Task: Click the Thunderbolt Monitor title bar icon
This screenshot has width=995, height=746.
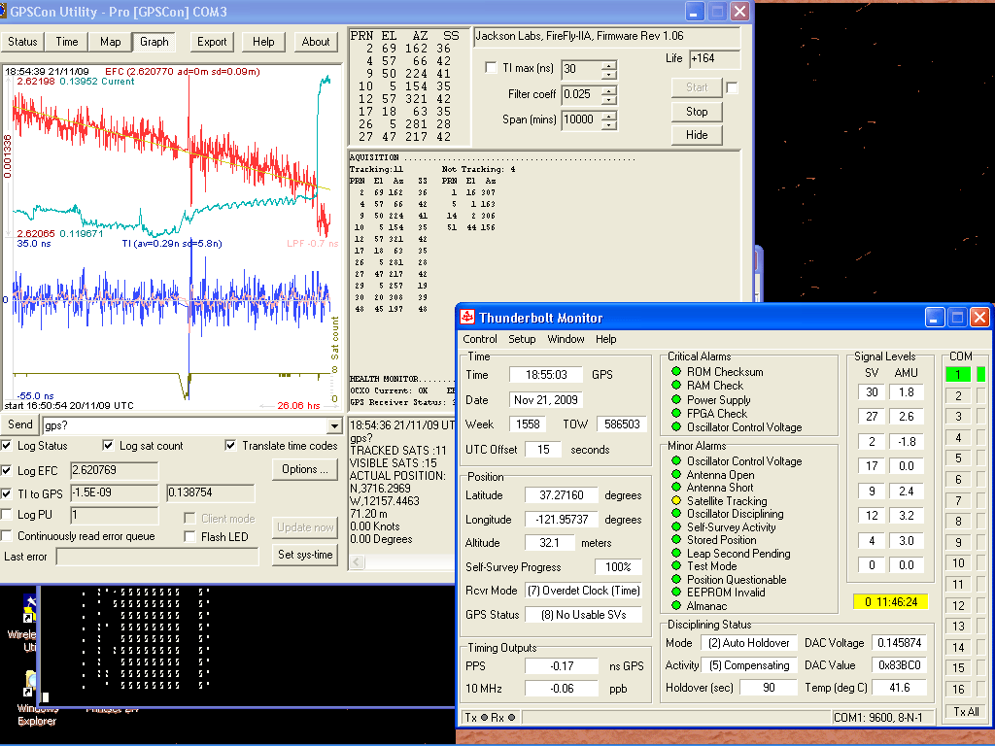Action: click(467, 318)
